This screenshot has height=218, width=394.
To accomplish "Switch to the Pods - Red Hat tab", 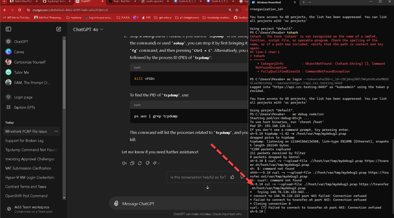I will (122, 2).
